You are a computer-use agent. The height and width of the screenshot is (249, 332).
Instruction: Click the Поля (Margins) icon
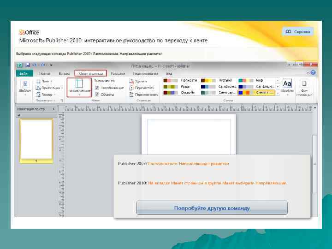pos(38,81)
